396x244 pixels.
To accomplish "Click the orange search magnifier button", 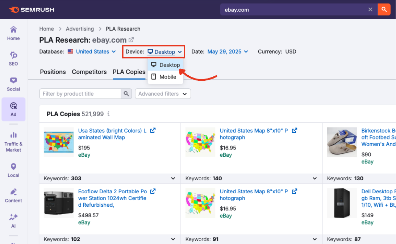I will 384,9.
